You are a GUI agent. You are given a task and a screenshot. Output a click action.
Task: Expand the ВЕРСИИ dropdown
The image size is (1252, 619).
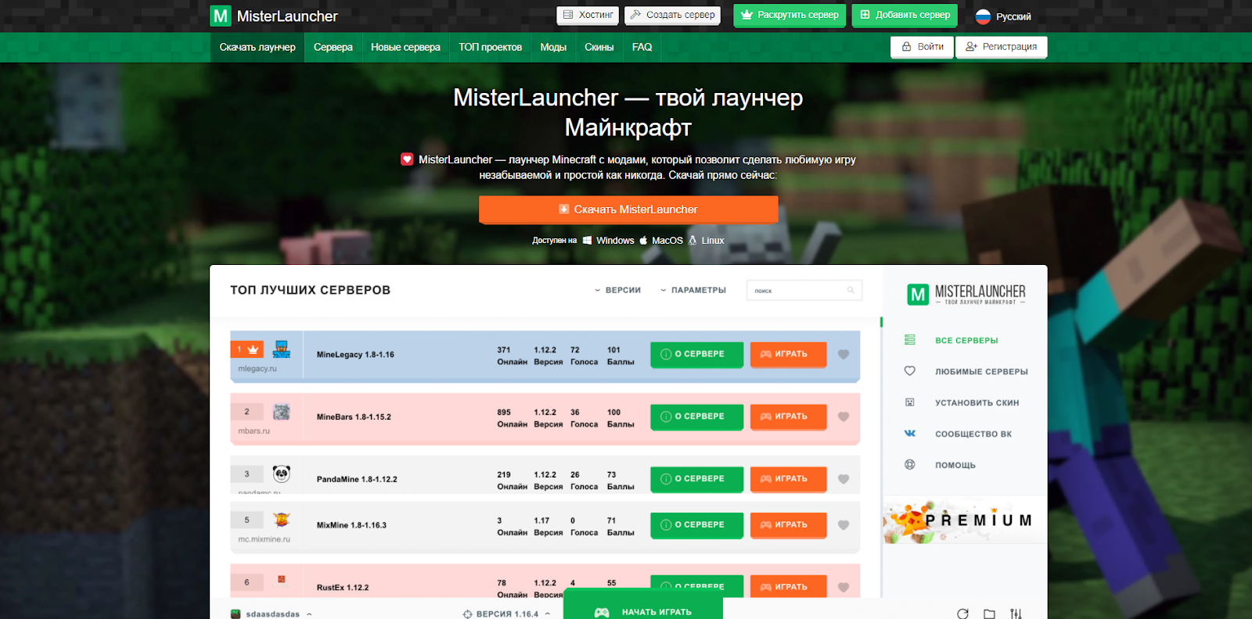pos(617,290)
